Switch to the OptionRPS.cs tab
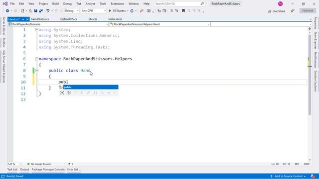319x179 pixels. [x=69, y=19]
